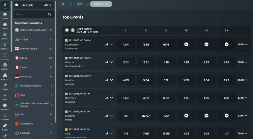The image size is (253, 139).
Task: Open Ligue 1 championship
Action: (x=34, y=67)
